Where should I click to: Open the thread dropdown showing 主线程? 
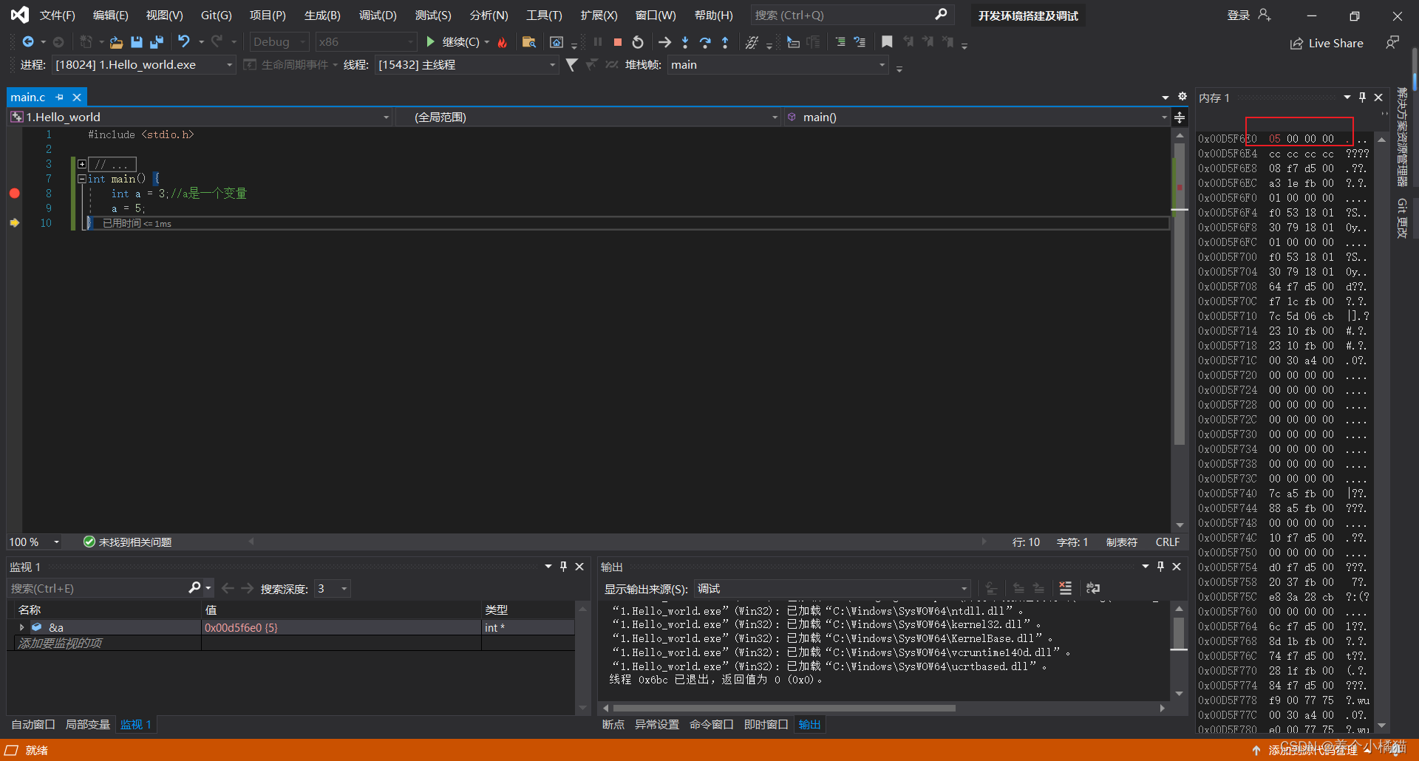[x=466, y=65]
